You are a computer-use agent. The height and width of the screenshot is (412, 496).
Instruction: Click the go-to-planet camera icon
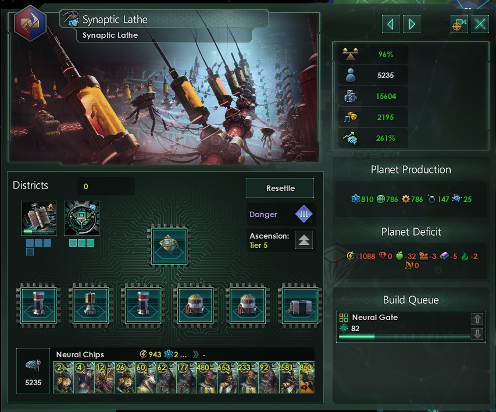click(x=459, y=24)
